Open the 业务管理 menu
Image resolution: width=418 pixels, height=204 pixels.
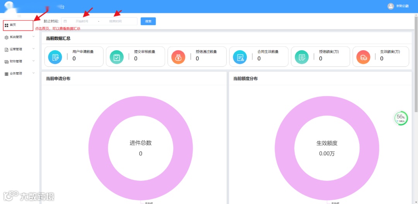[x=19, y=74]
